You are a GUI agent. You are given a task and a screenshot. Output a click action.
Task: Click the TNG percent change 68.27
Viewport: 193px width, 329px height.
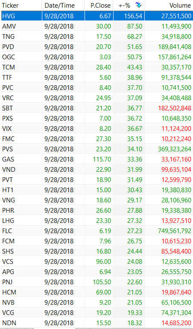135,37
